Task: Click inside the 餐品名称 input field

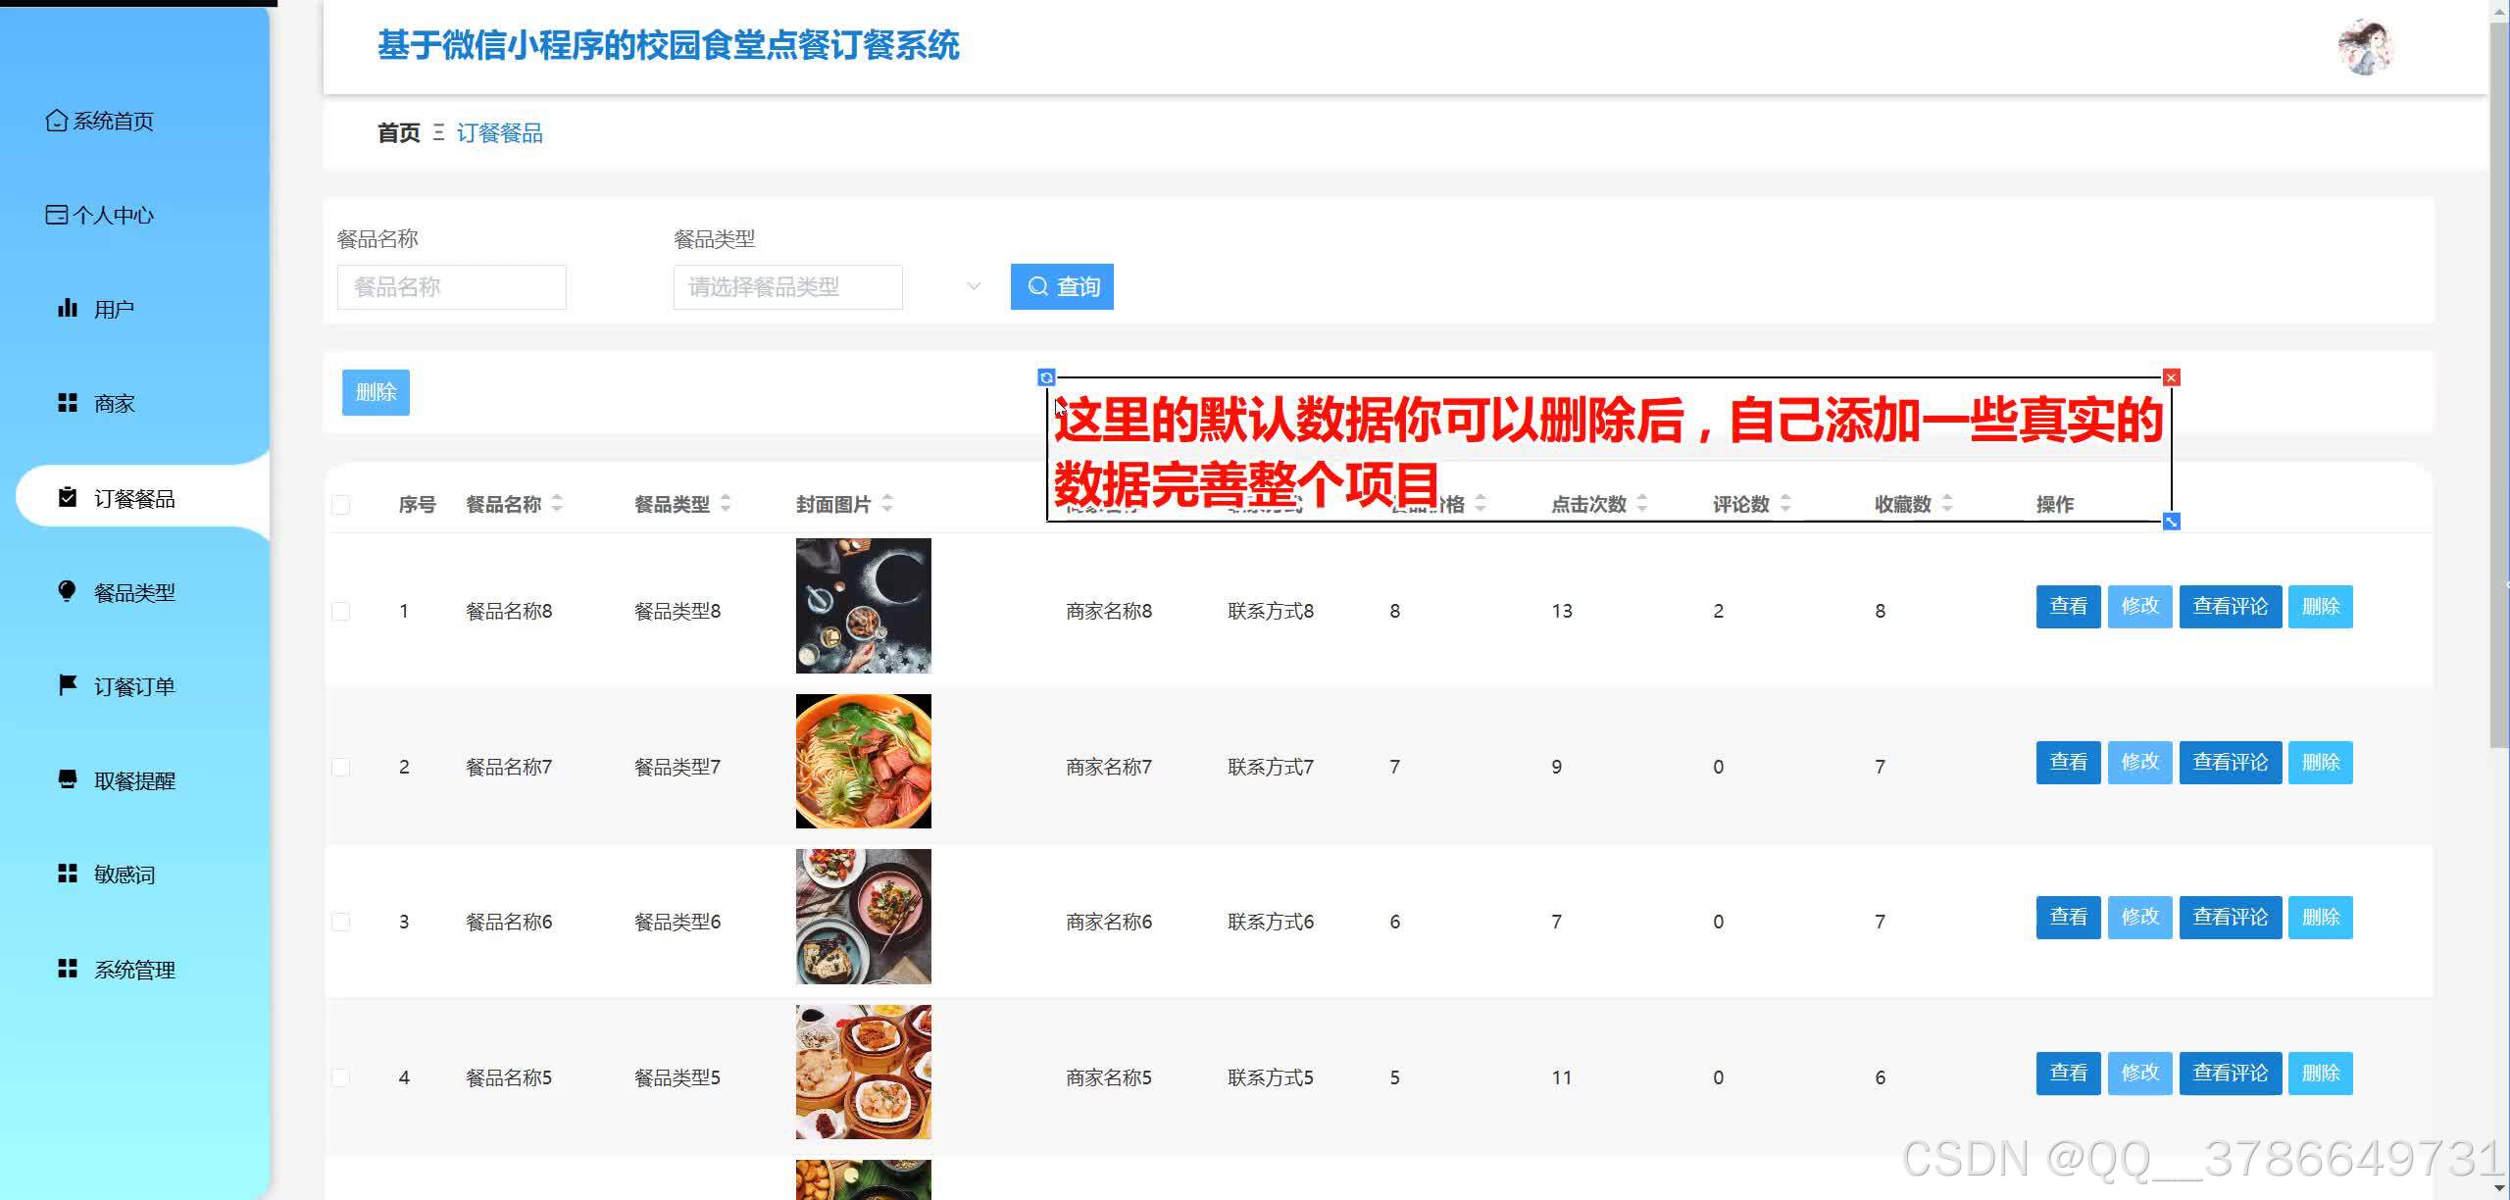Action: coord(451,286)
